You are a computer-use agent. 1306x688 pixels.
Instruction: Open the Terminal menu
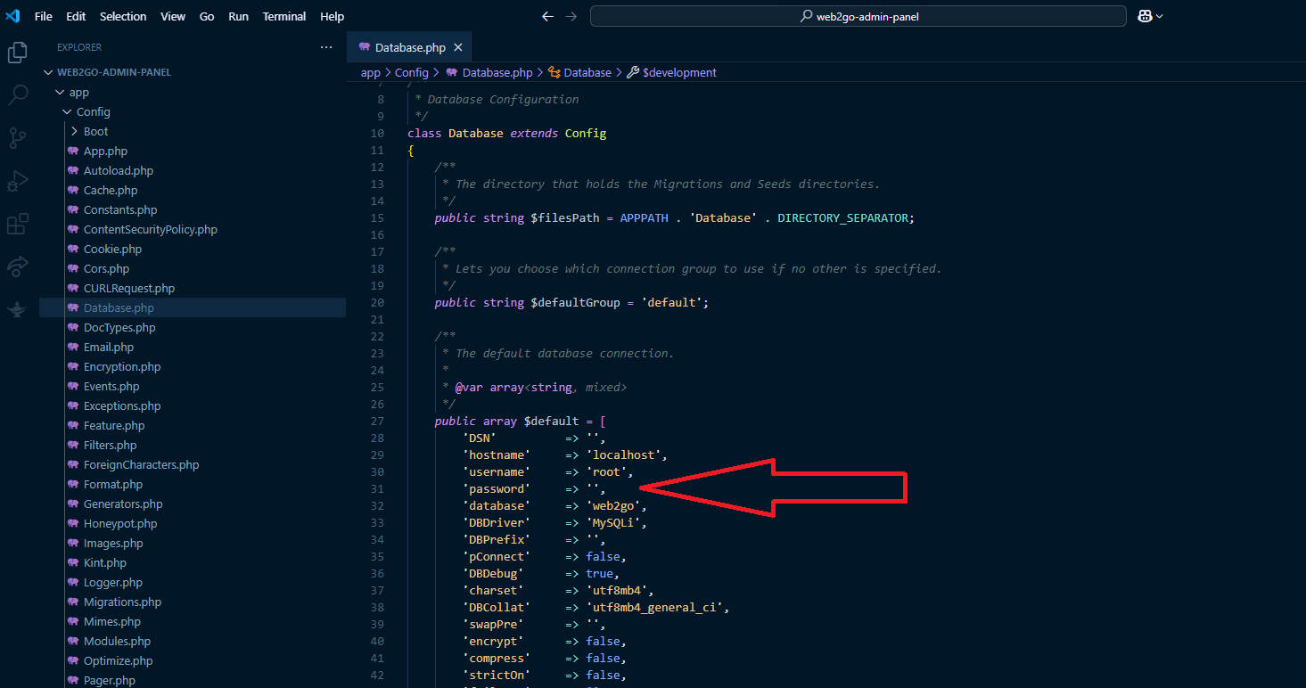283,16
